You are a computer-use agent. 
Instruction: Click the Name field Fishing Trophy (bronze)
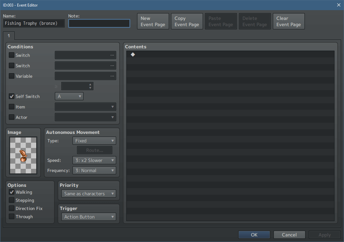tap(34, 23)
